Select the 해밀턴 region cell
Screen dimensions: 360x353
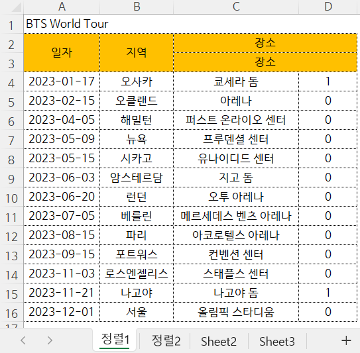(137, 120)
